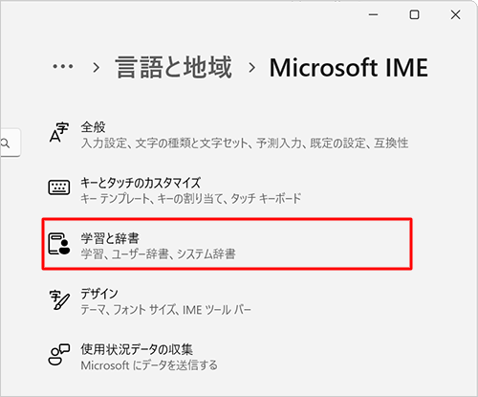Open the 学習と辞書 dictionary-user icon

[59, 244]
